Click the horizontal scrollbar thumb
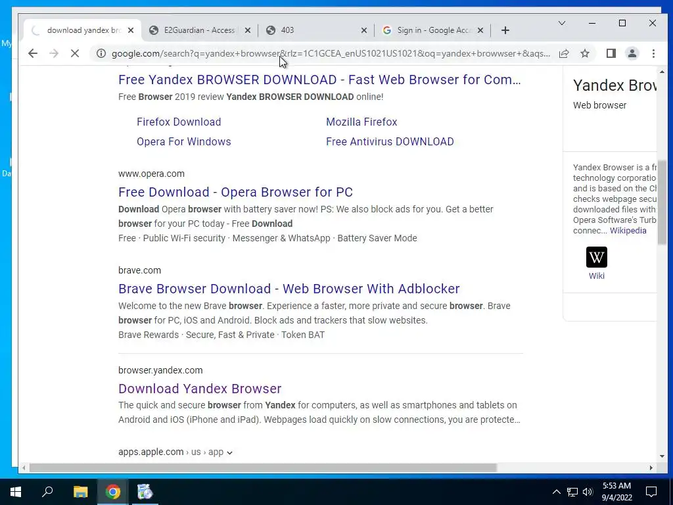The height and width of the screenshot is (505, 673). pos(263,468)
